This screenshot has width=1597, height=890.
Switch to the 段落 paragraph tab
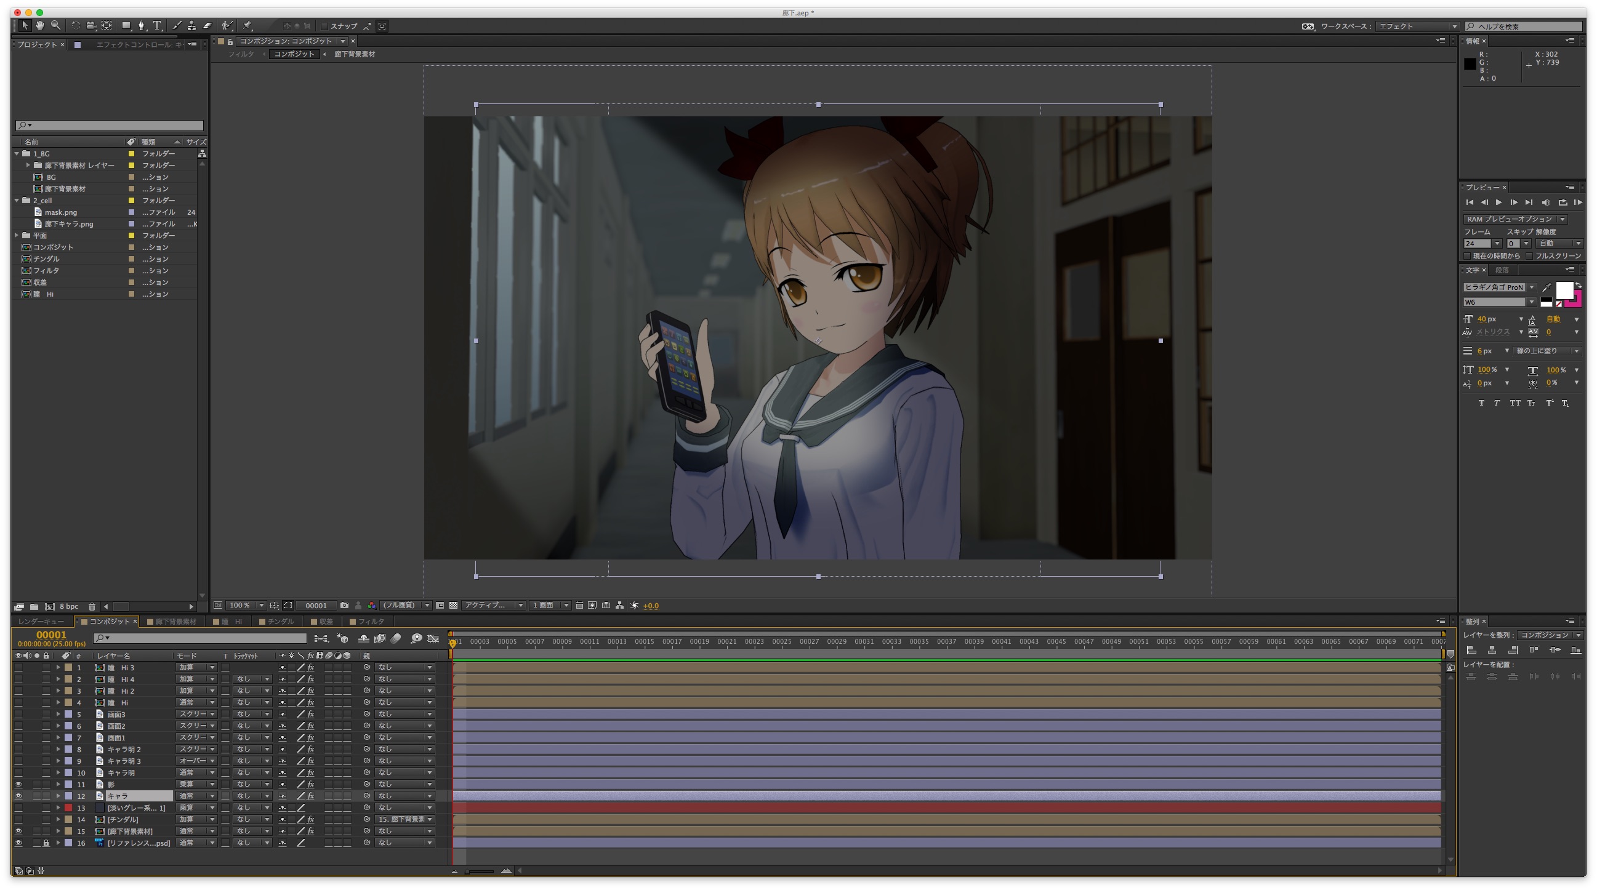coord(1502,270)
